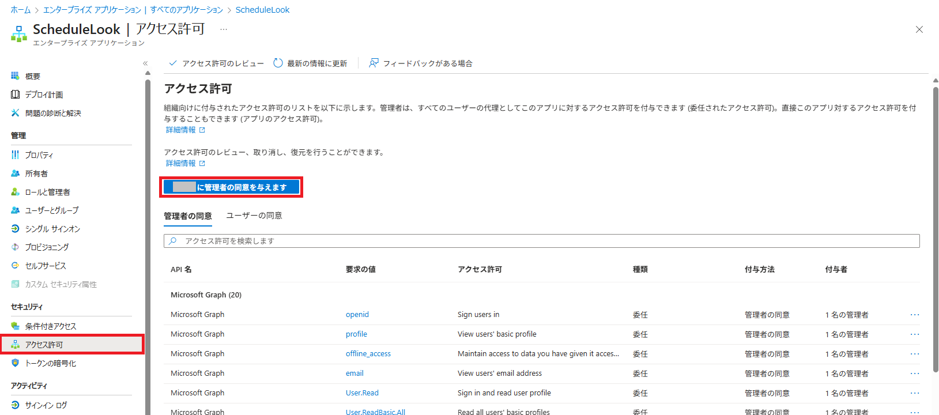This screenshot has width=939, height=415.
Task: Click the セルフサービス icon
Action: pos(16,265)
